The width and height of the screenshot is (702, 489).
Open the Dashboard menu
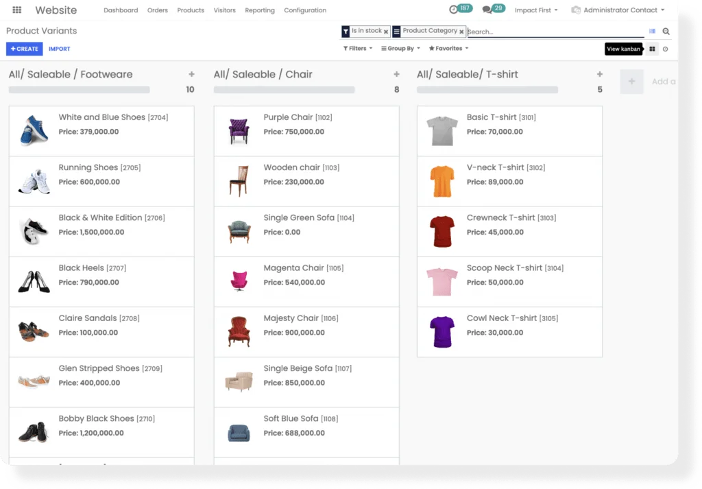click(121, 10)
